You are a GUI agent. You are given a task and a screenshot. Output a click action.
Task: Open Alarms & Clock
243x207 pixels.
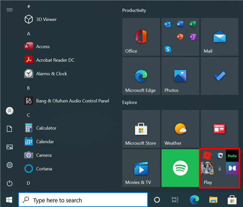pos(46,73)
